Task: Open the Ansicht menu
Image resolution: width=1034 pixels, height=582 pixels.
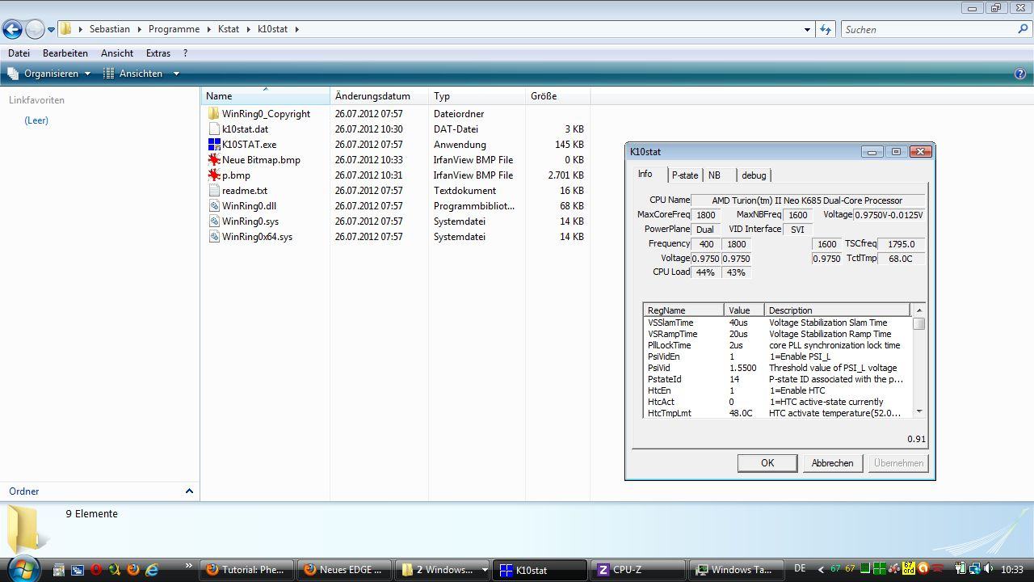Action: [117, 53]
